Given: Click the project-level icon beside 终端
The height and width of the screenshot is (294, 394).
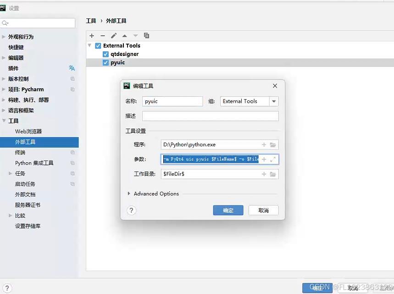Looking at the screenshot, I should point(72,152).
